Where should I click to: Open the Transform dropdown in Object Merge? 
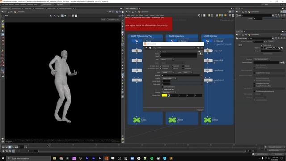point(262,59)
